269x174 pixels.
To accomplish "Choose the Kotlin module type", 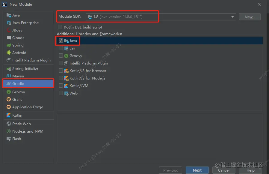I will click(x=28, y=115).
